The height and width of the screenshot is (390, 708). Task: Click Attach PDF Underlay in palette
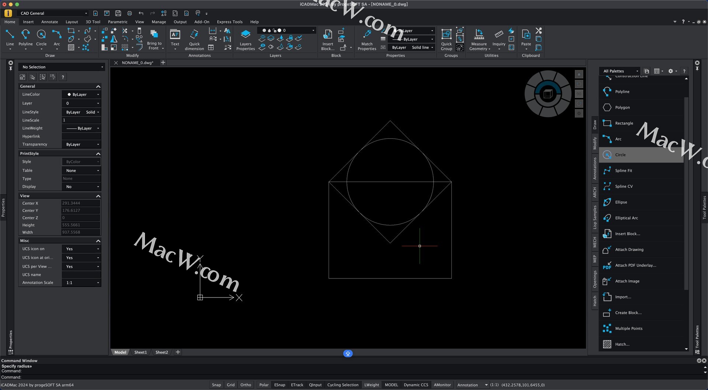coord(641,266)
